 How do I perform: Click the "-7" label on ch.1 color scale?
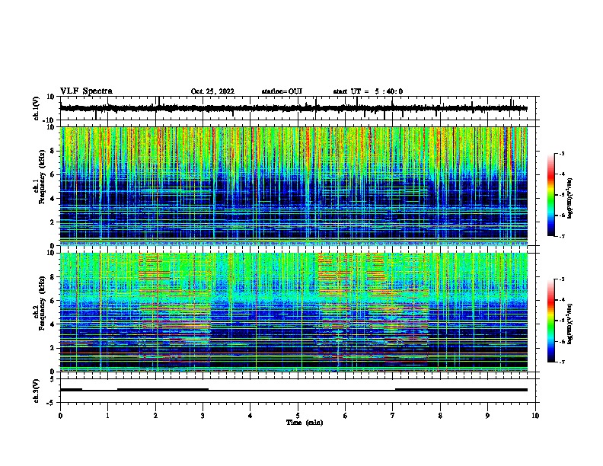[561, 236]
